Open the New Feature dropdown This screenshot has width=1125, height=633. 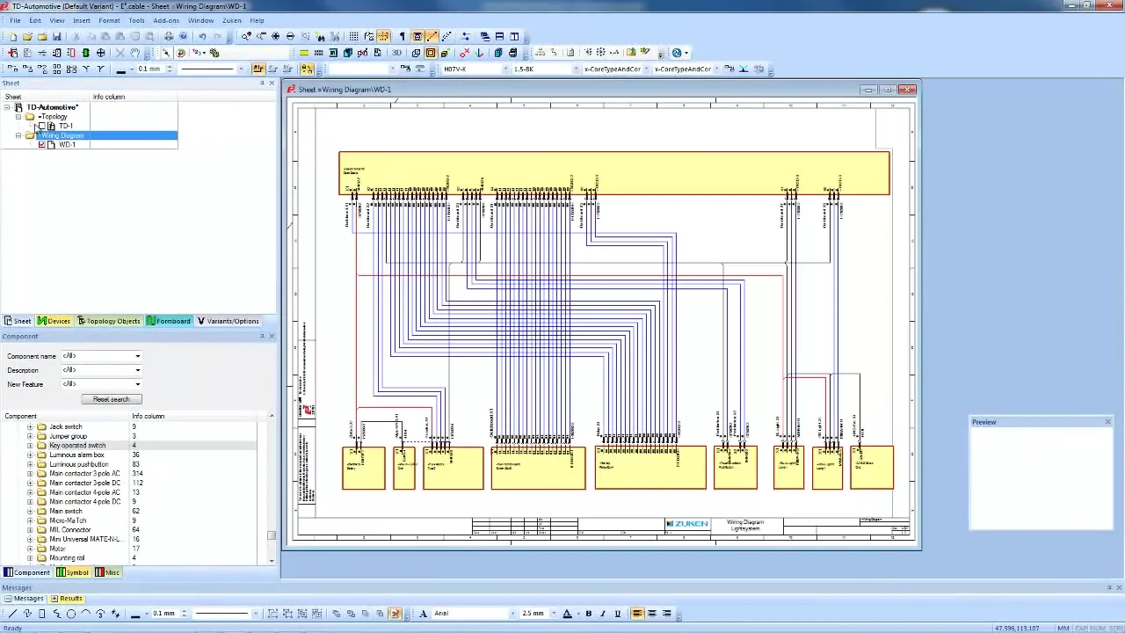pyautogui.click(x=137, y=384)
